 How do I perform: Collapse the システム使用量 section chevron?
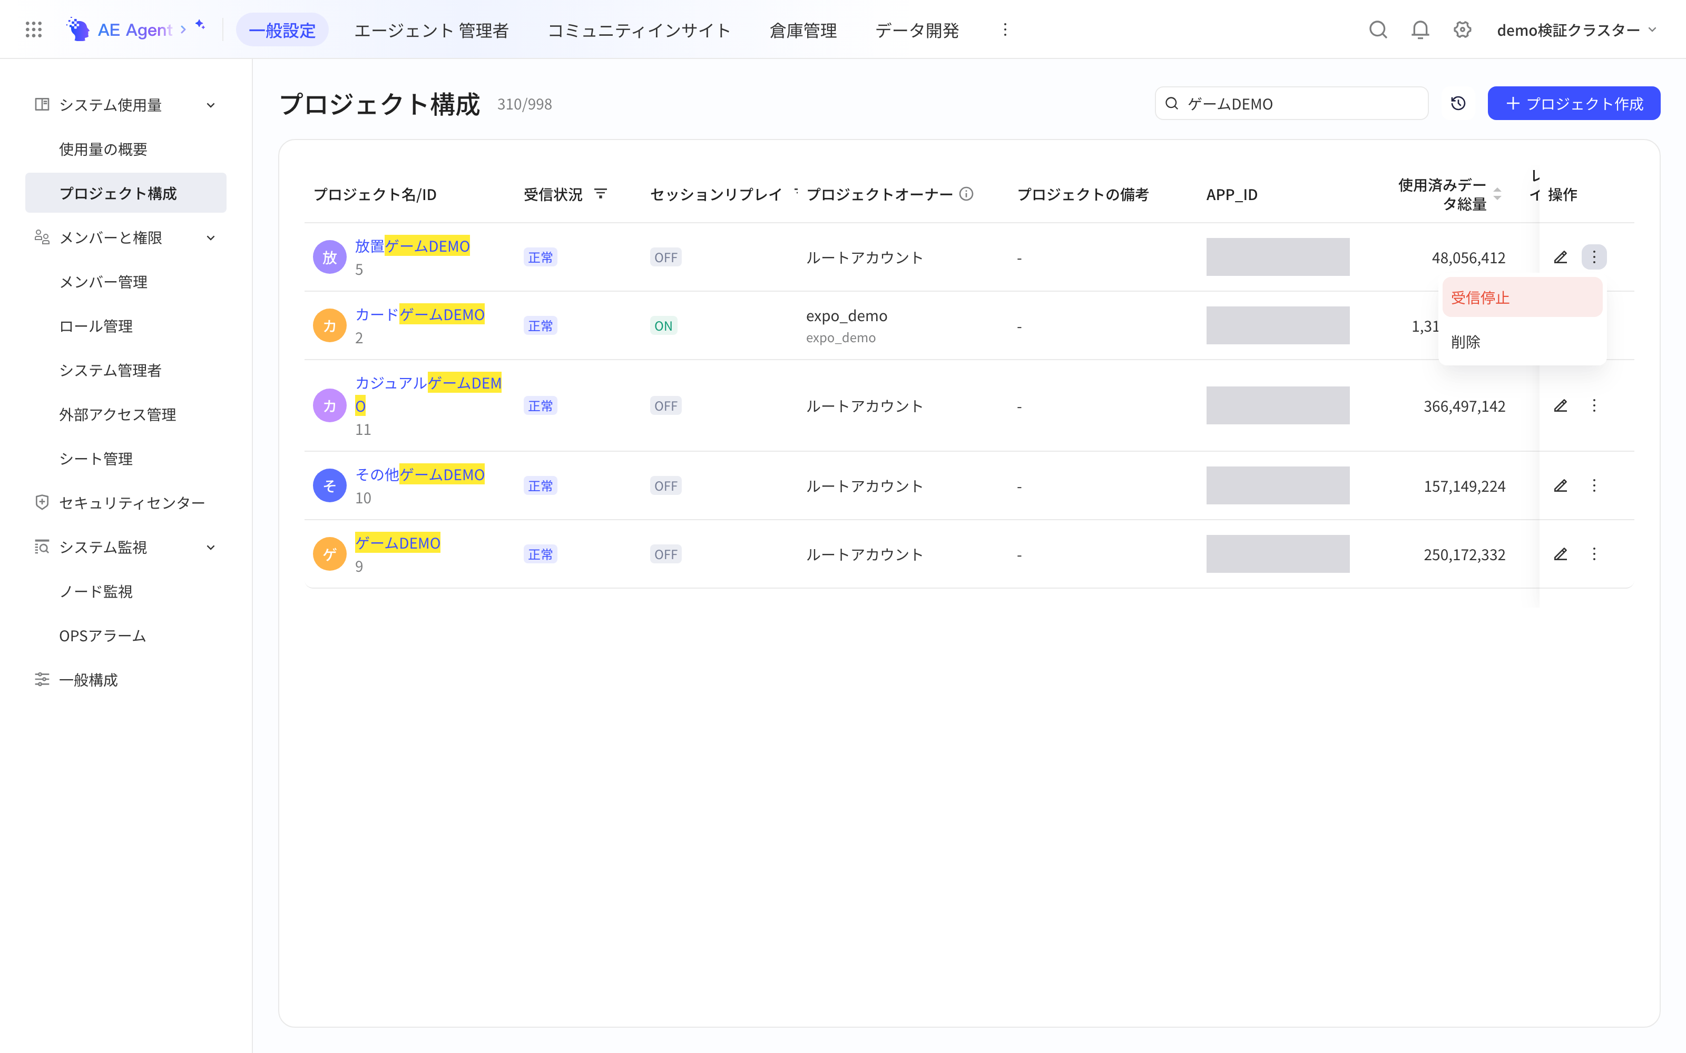click(210, 104)
